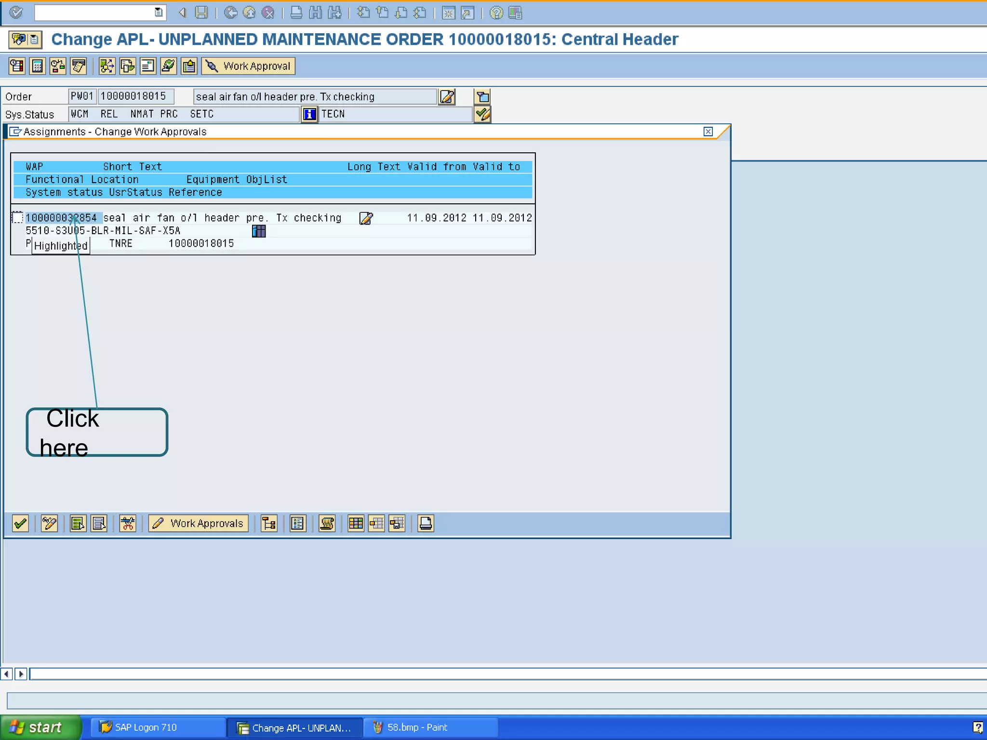
Task: Click hierarchy tree icon in dialog toolbar
Action: tap(269, 523)
